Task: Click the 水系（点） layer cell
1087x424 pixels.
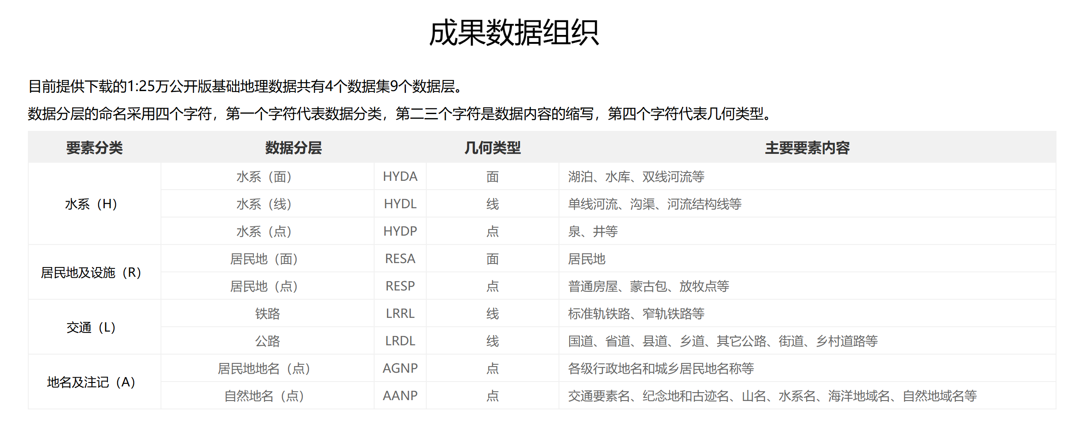Action: coord(267,231)
